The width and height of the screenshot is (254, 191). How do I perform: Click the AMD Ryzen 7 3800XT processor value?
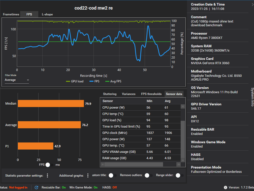coord(207,38)
